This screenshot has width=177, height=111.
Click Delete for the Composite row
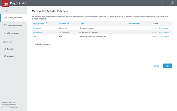155,28
